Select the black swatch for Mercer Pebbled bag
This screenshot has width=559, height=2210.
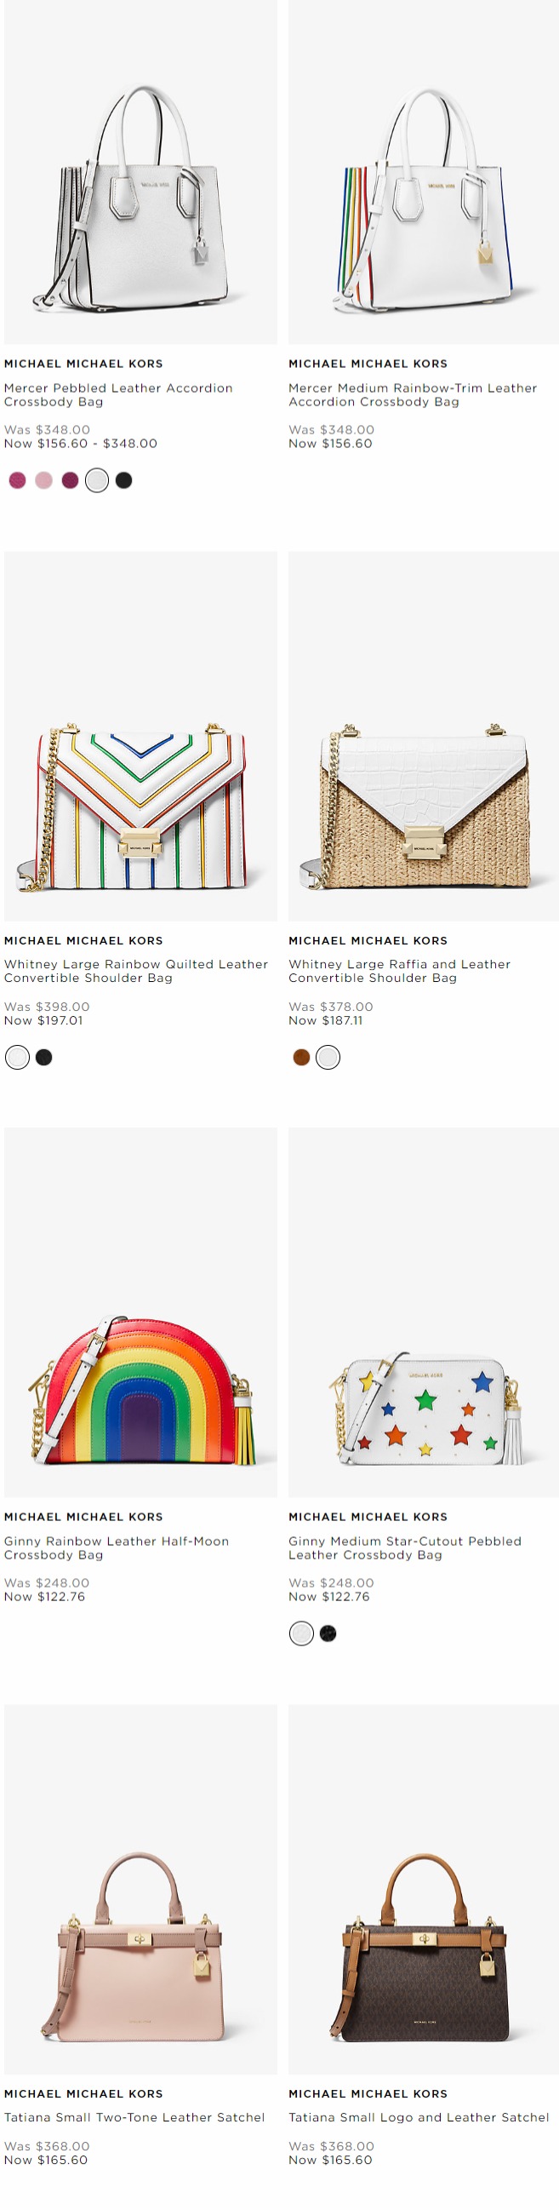click(123, 480)
